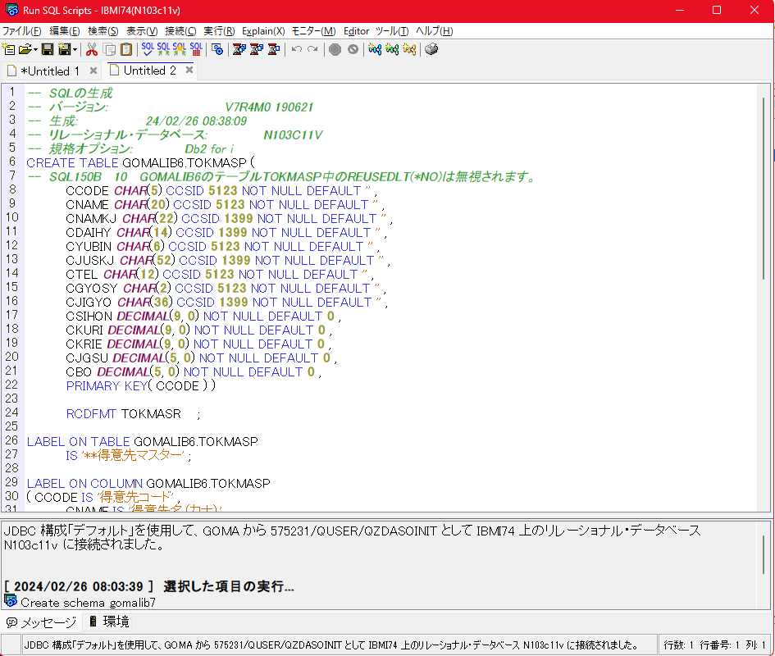Open the 実行(R) menu
Image resolution: width=775 pixels, height=656 pixels.
(x=219, y=31)
